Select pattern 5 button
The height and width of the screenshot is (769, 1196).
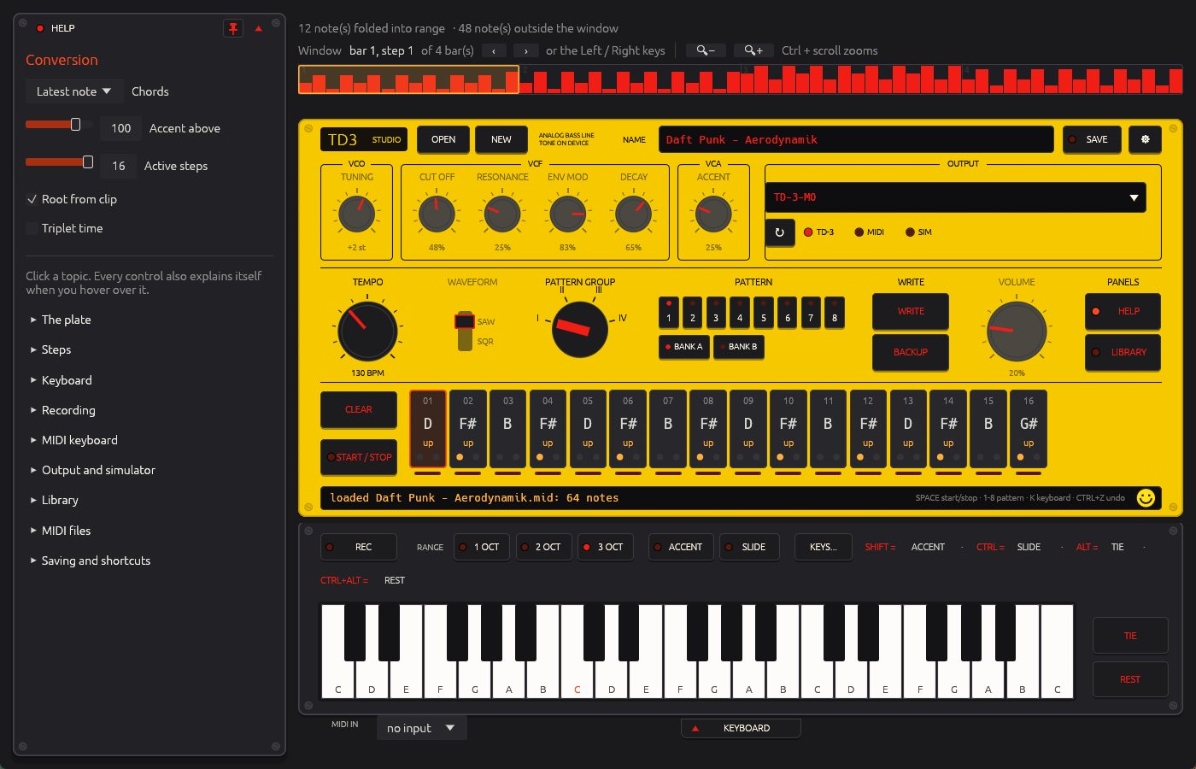(x=764, y=312)
